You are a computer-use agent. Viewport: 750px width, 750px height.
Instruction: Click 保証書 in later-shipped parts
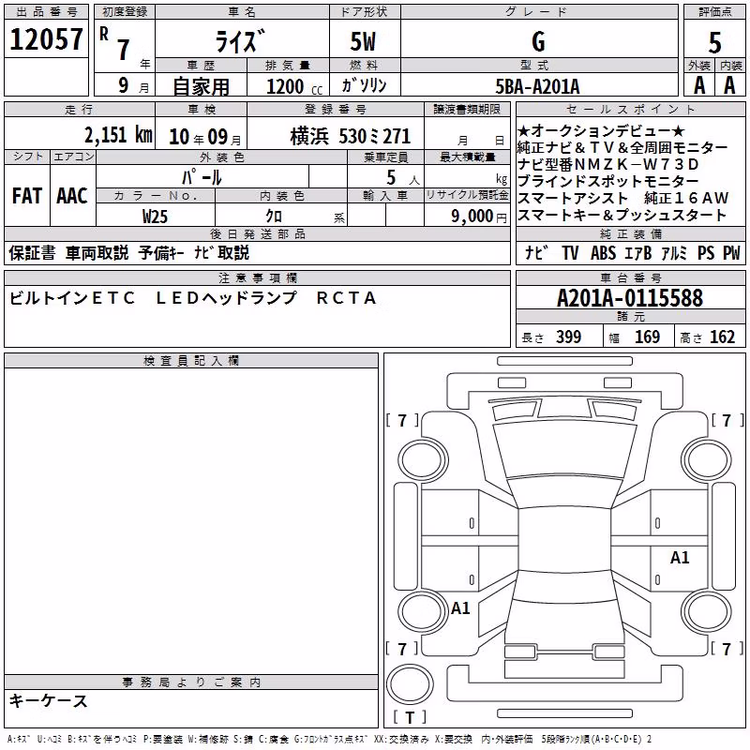[x=32, y=253]
